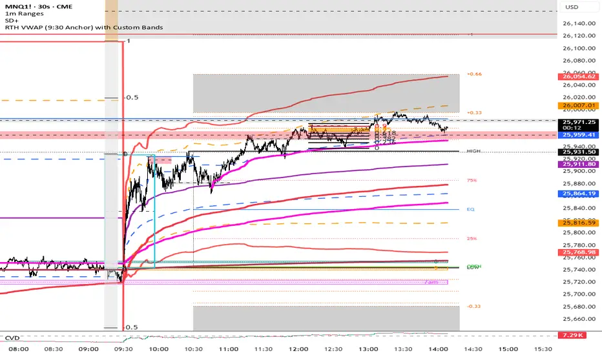The width and height of the screenshot is (602, 355).
Task: Select the EQ range level label
Action: tap(471, 210)
